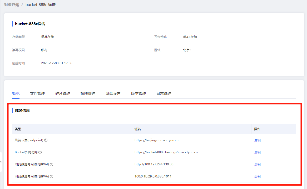
Task: Click help icon beside 同资源池内网访问(IPV6)
Action: pos(52,176)
